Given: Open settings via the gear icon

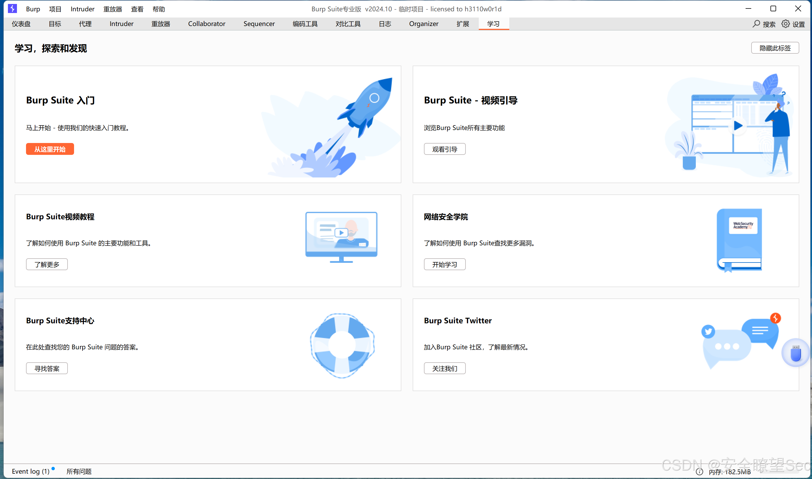Looking at the screenshot, I should click(785, 24).
